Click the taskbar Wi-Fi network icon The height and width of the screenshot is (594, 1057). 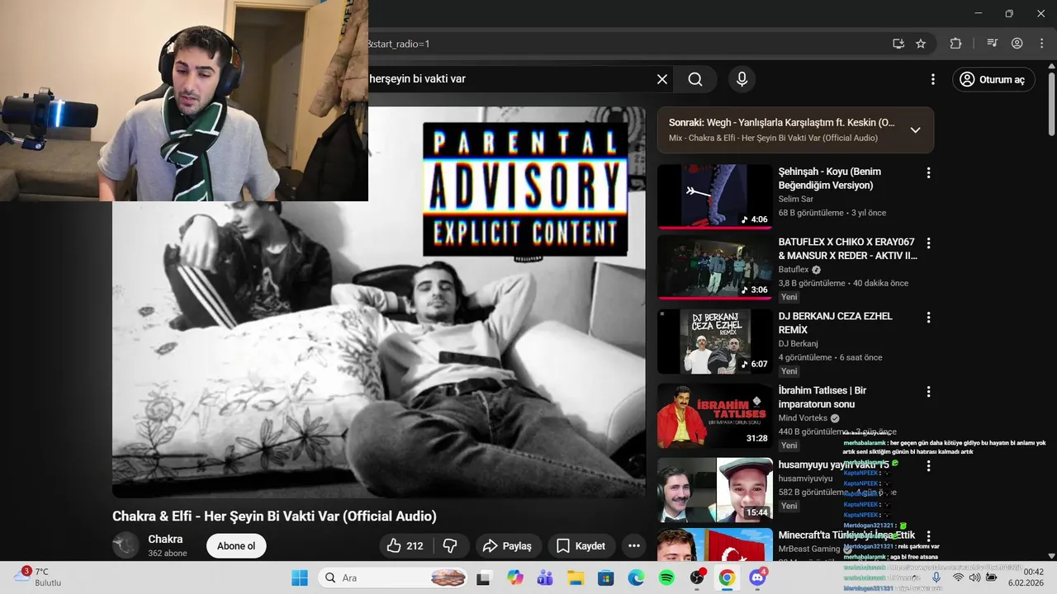tap(958, 577)
